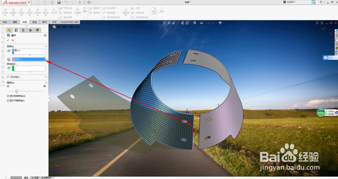This screenshot has width=338, height=179.
Task: Click the 延伸曲面 extend surface button
Action: [x=109, y=8]
